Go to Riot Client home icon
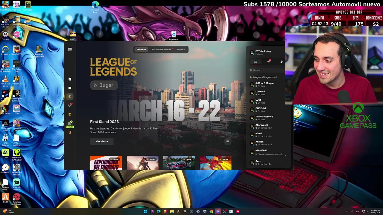 pos(70,79)
